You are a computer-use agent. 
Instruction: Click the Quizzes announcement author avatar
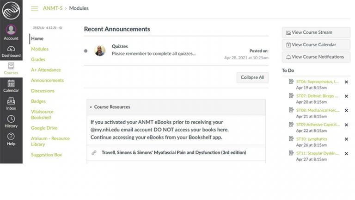pos(100,50)
